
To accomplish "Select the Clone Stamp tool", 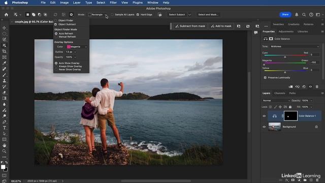I will [x=4, y=81].
